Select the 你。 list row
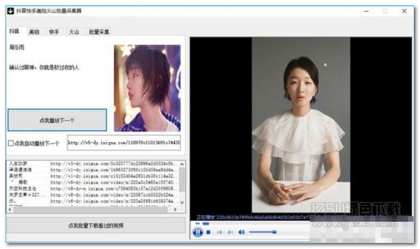 (x=93, y=201)
